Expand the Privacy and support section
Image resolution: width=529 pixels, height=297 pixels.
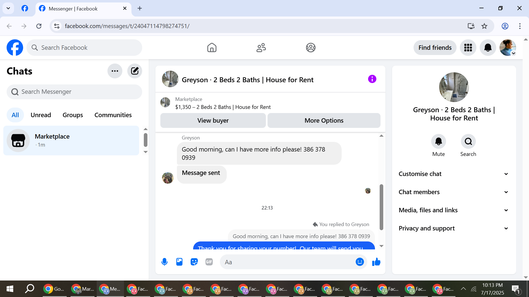coord(454,228)
